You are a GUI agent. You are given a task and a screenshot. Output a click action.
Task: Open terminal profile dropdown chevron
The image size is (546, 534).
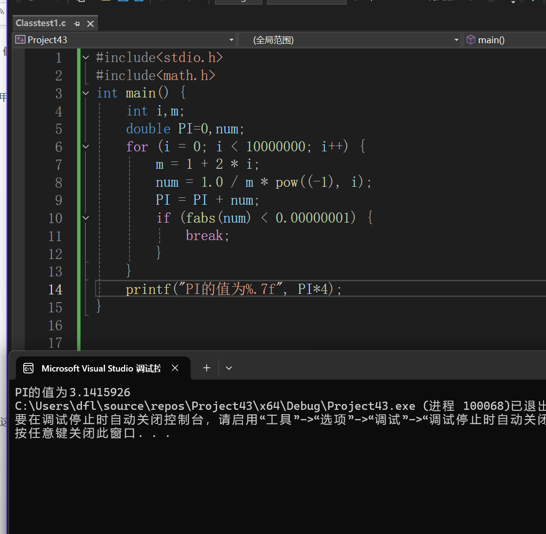tap(229, 368)
